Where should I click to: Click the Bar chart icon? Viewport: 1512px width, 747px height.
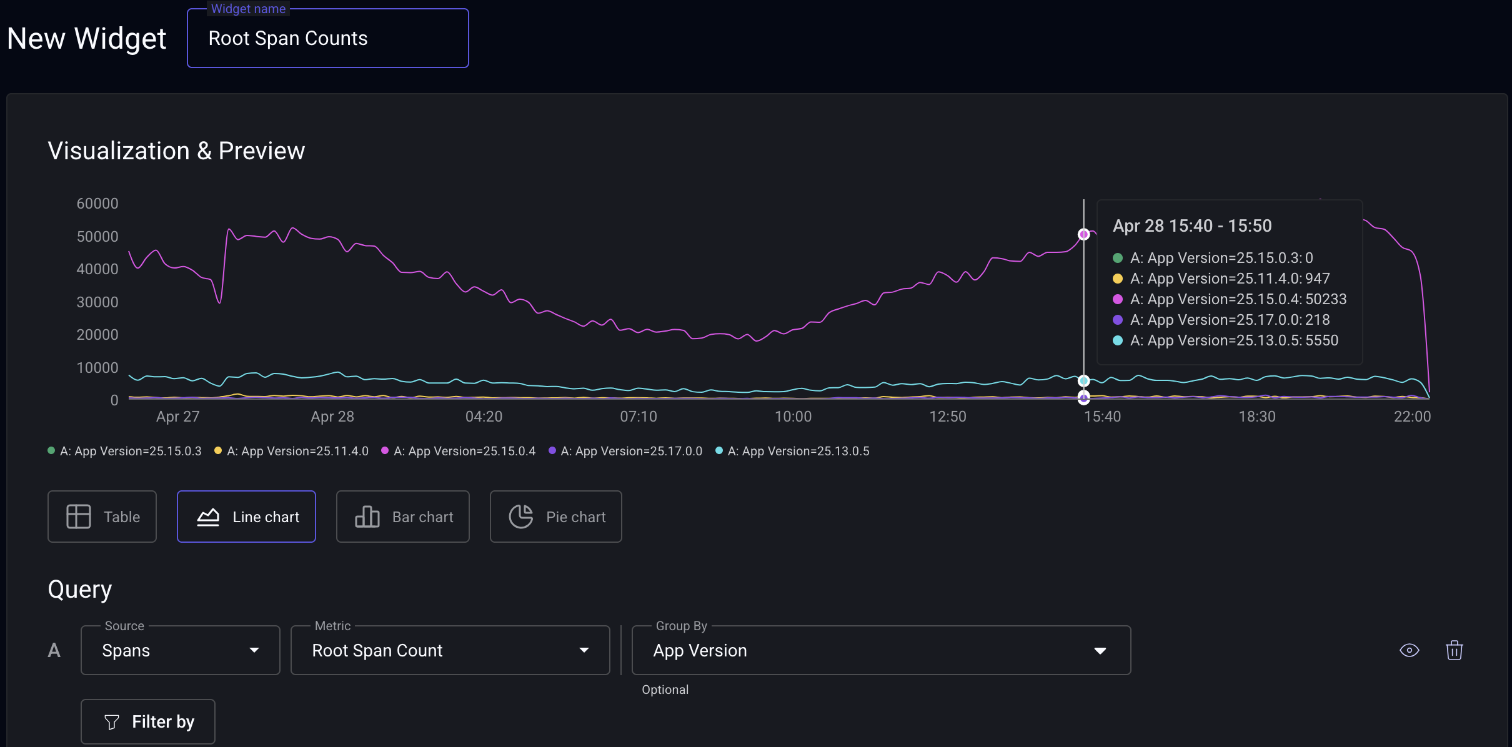367,517
